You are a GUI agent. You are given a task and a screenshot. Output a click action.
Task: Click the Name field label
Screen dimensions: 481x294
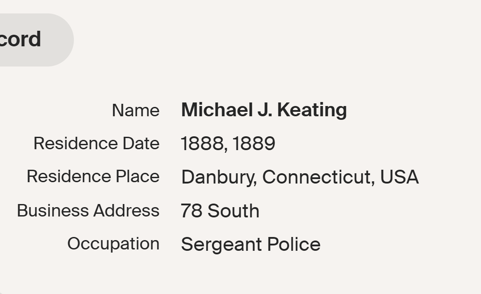(135, 110)
